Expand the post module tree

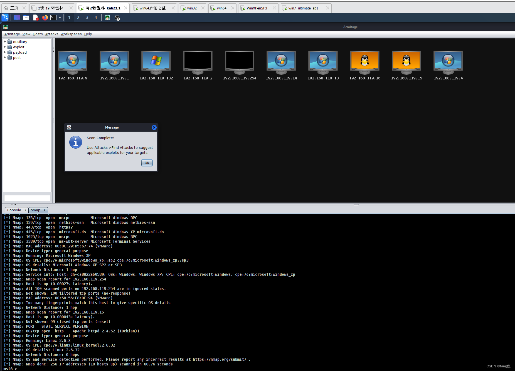[5, 57]
